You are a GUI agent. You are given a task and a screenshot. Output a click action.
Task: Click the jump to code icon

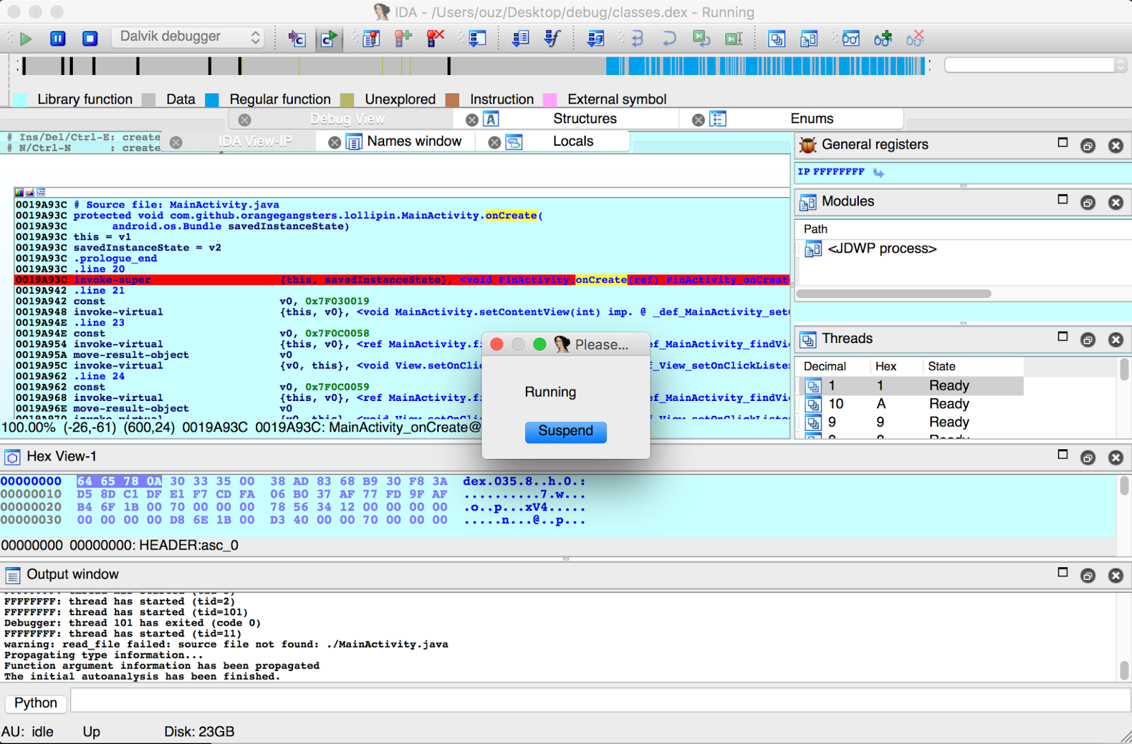pos(296,38)
